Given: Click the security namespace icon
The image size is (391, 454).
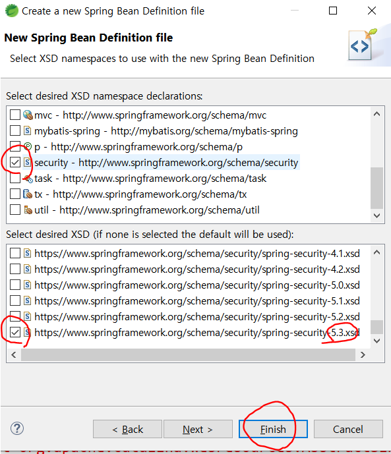Looking at the screenshot, I should (27, 162).
